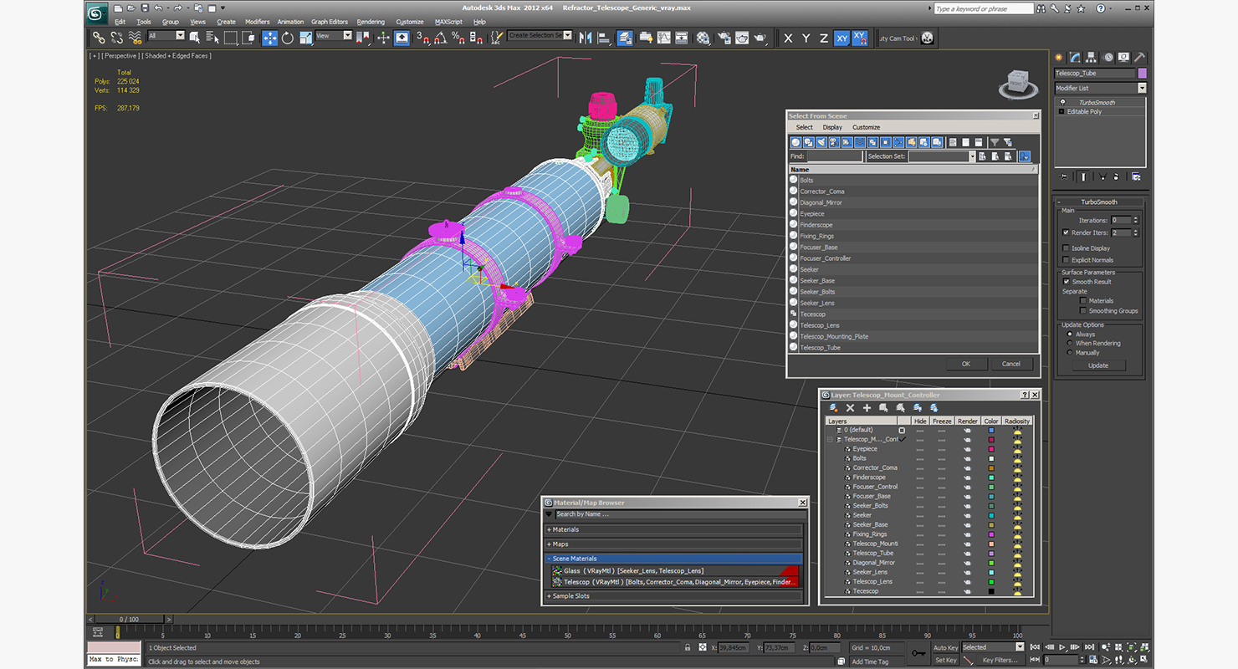Click OK in Select From Scene dialog
The image size is (1238, 669).
pos(965,364)
